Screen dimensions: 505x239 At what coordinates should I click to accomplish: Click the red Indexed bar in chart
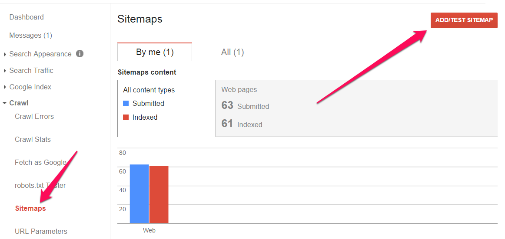tap(159, 195)
